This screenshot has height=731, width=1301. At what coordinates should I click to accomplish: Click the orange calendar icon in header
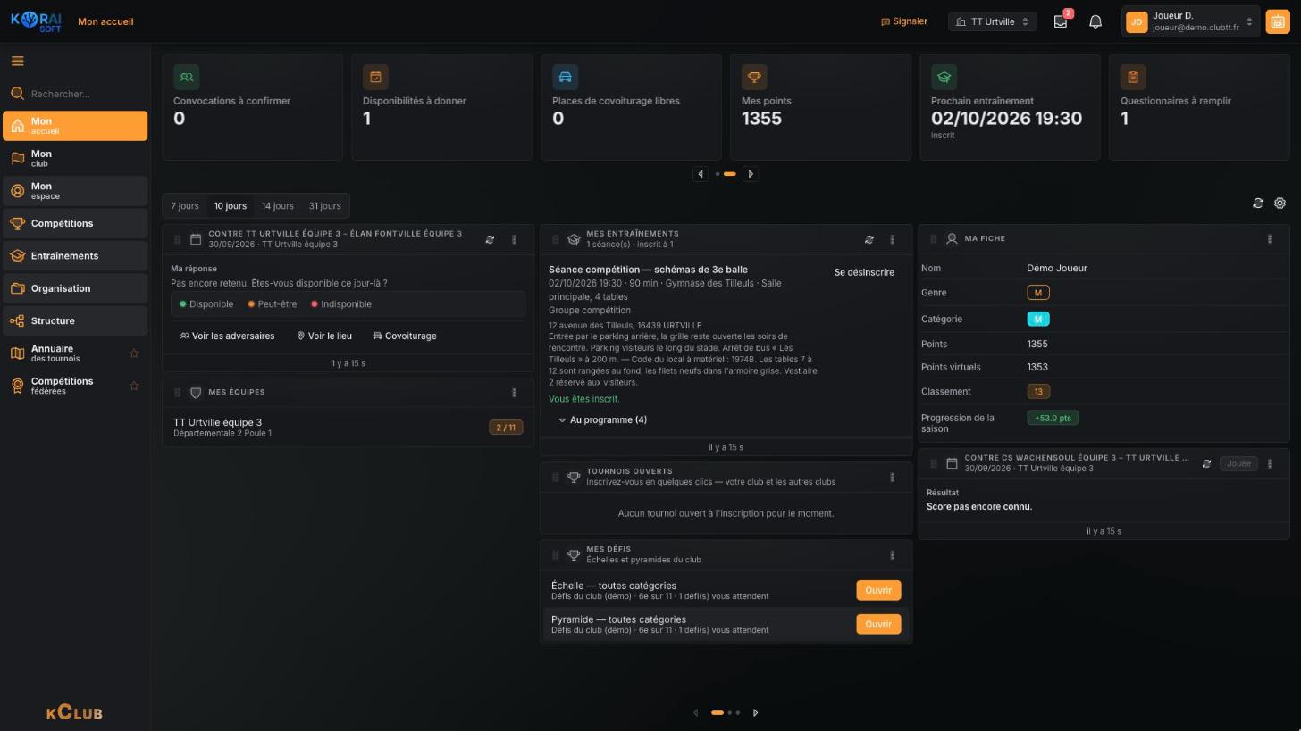click(1278, 21)
